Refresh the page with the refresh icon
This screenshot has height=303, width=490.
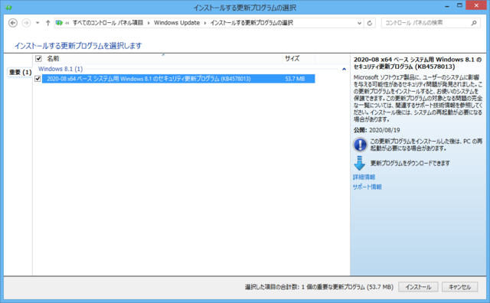click(370, 23)
